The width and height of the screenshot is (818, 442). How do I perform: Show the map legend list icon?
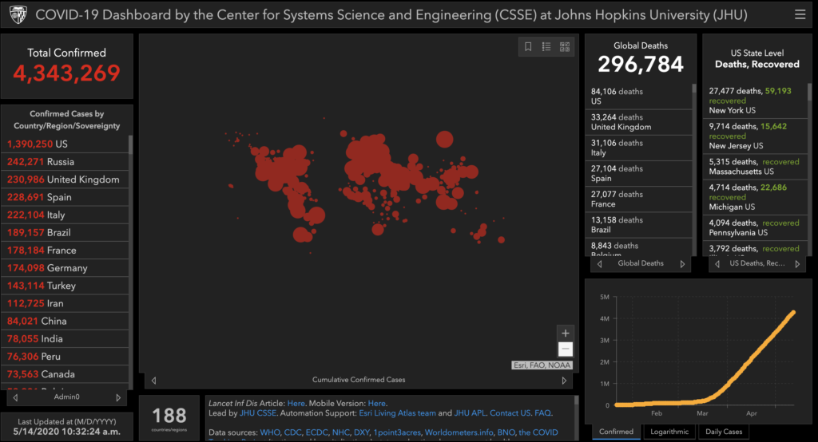546,47
